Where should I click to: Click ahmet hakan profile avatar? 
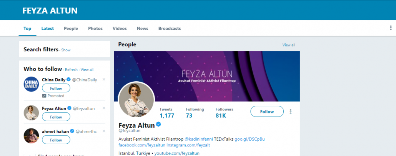pos(31,136)
